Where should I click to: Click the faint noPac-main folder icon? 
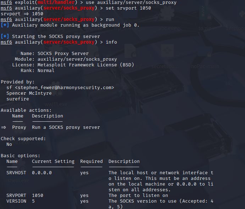205,66
